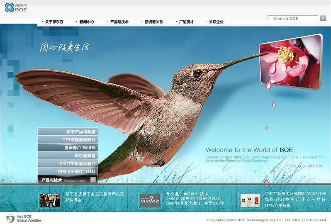Click Welcome to the World of BOE
The height and width of the screenshot is (224, 331).
click(249, 150)
